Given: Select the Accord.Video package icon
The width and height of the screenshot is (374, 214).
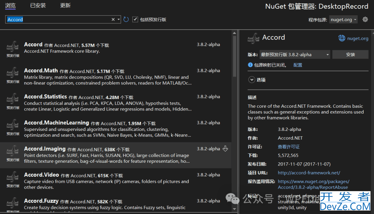Looking at the screenshot, I should click(x=13, y=177).
